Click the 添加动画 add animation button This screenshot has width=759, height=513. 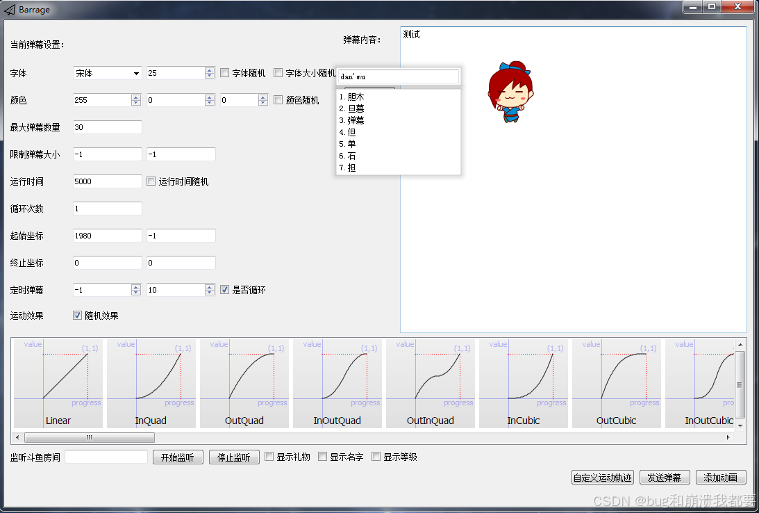(x=721, y=478)
